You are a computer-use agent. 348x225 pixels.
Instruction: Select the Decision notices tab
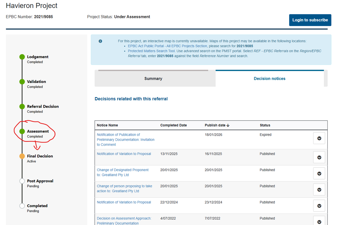[269, 78]
